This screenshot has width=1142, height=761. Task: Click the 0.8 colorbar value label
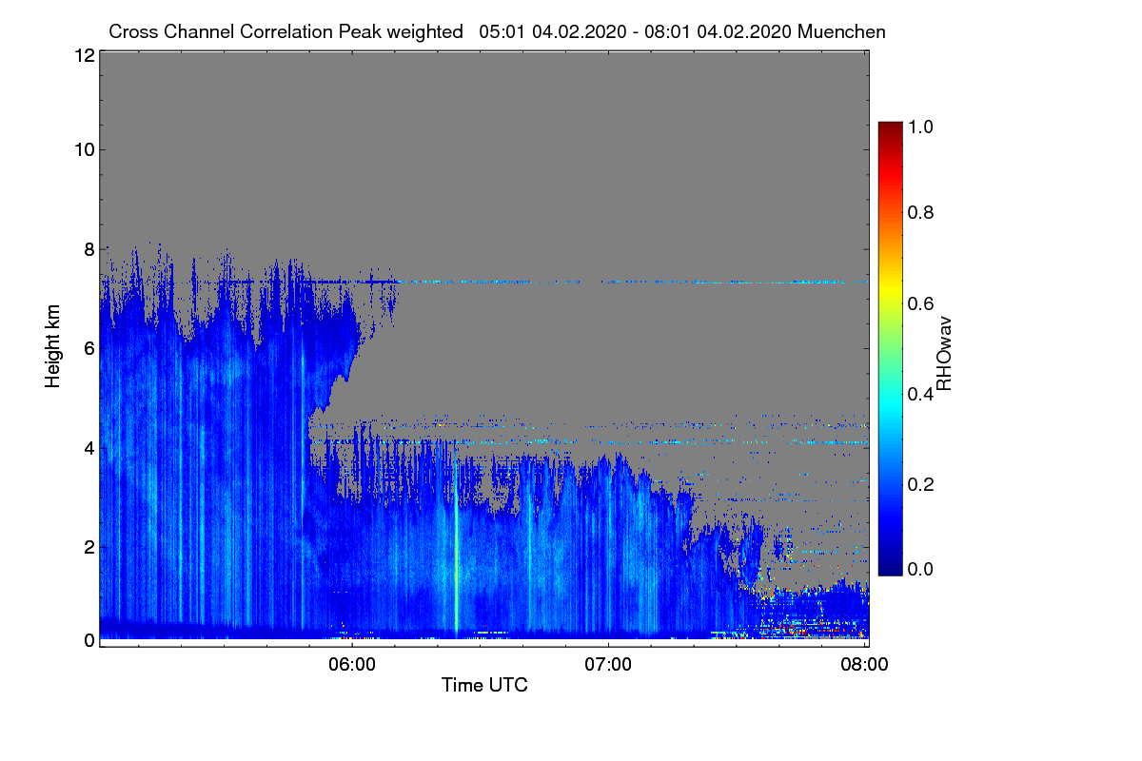921,212
